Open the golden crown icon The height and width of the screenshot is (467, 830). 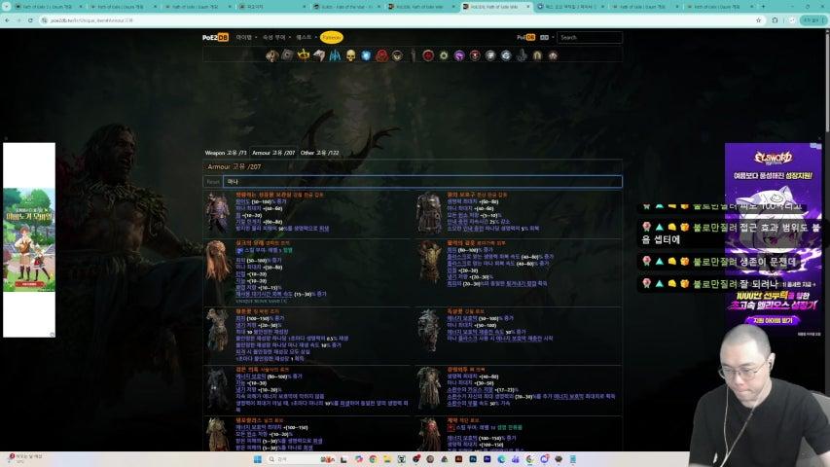click(304, 55)
